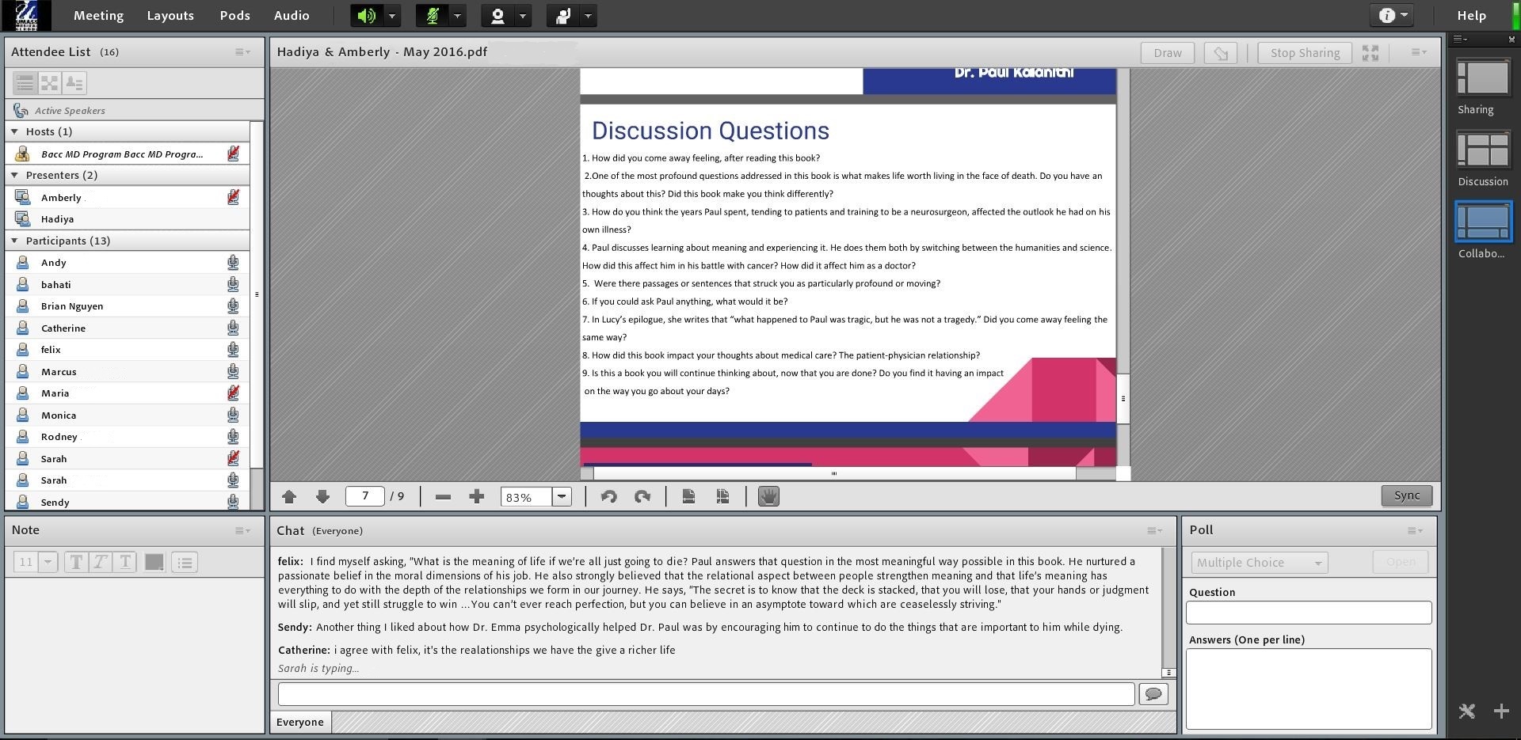
Task: Click the Draw button
Action: pos(1167,53)
